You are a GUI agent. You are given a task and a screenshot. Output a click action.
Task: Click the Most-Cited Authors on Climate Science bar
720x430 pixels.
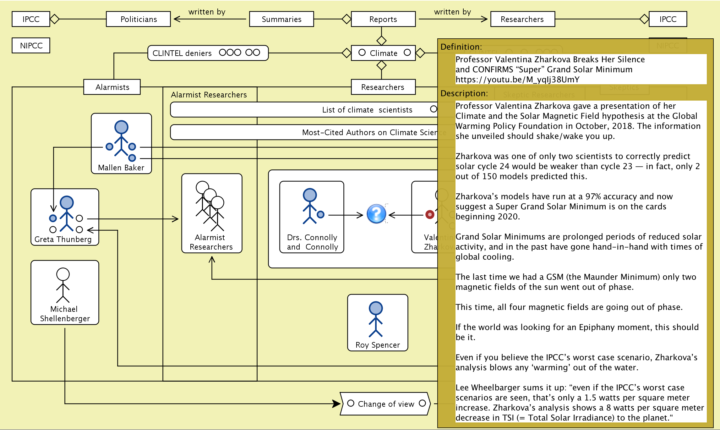pyautogui.click(x=369, y=132)
